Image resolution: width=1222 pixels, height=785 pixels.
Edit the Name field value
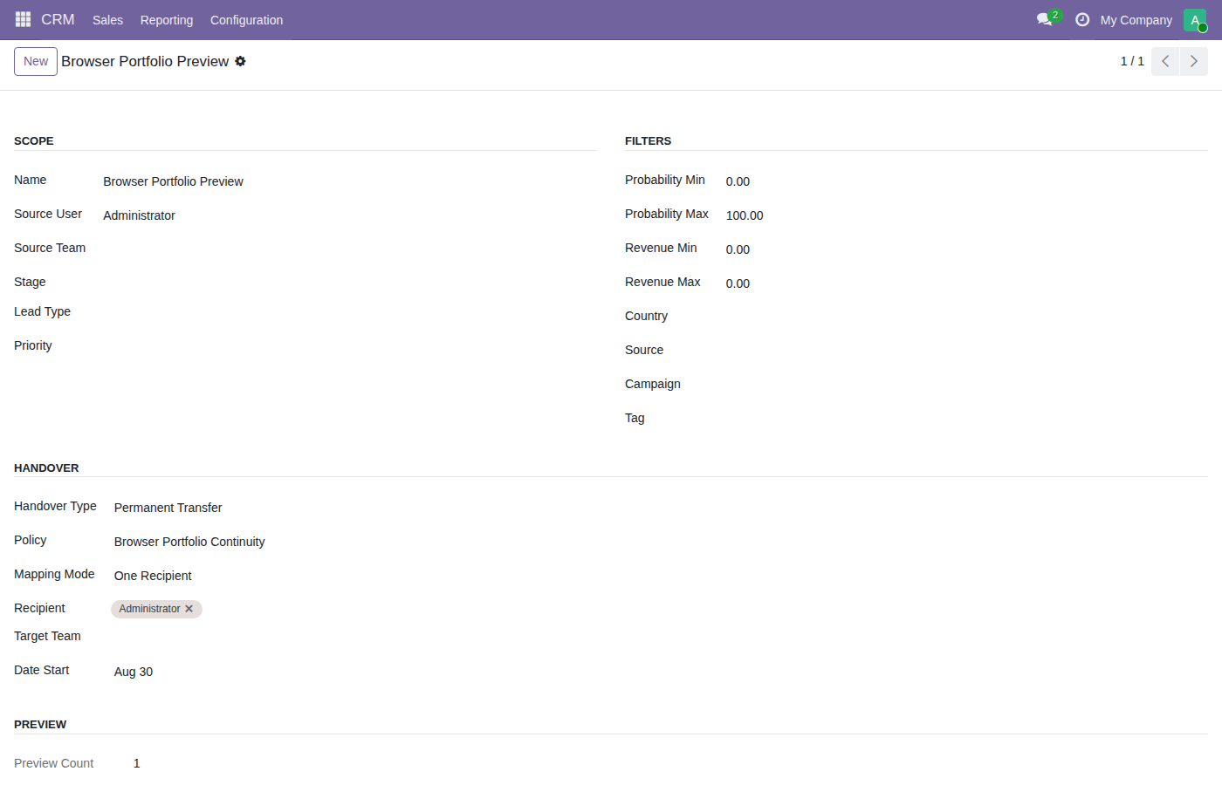[349, 181]
